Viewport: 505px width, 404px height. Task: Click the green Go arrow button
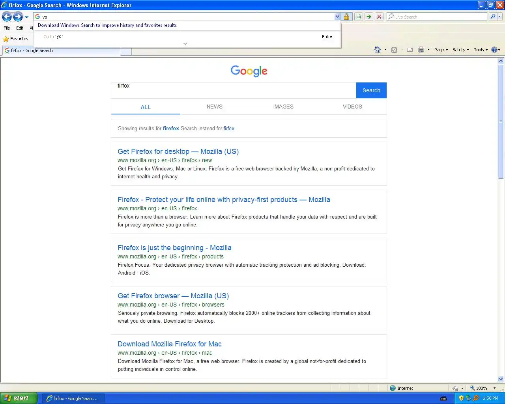coord(369,17)
